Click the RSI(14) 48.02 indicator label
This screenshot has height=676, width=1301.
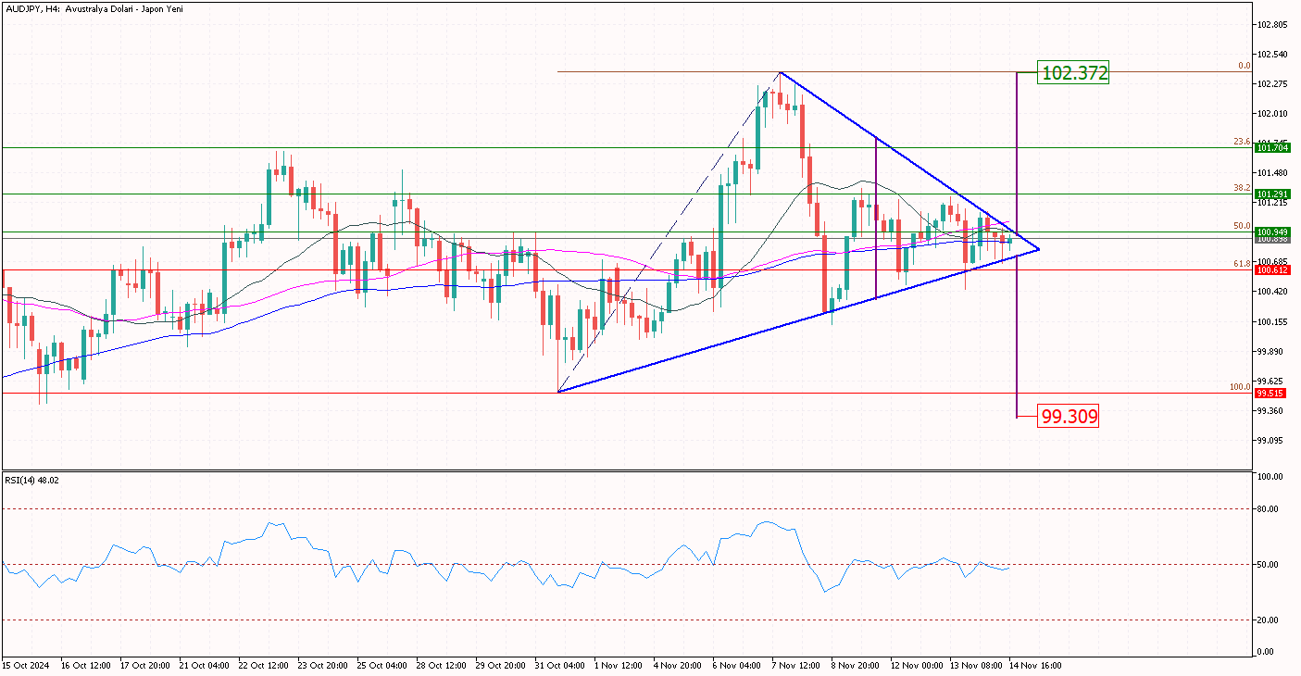click(33, 480)
